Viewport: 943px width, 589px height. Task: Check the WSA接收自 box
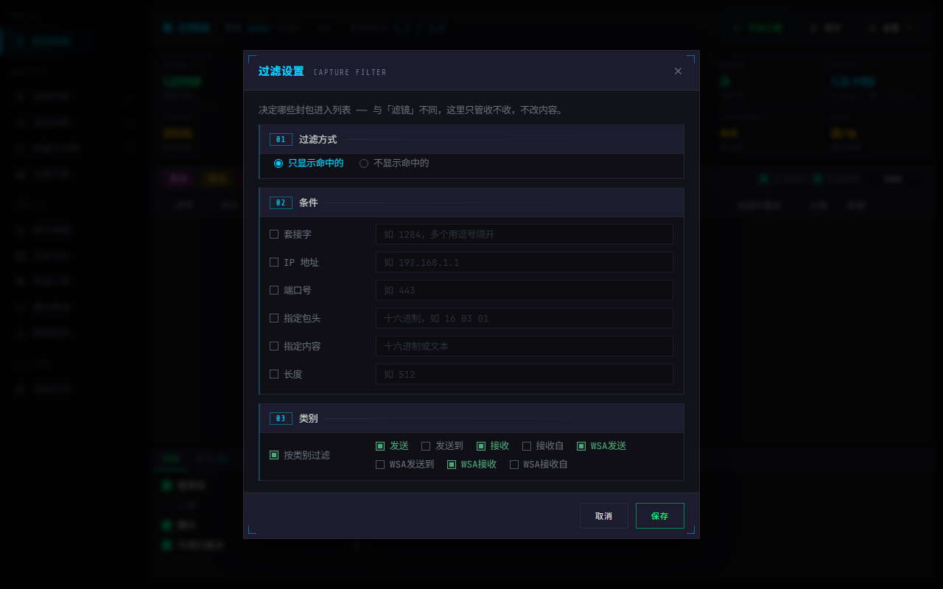tap(514, 465)
